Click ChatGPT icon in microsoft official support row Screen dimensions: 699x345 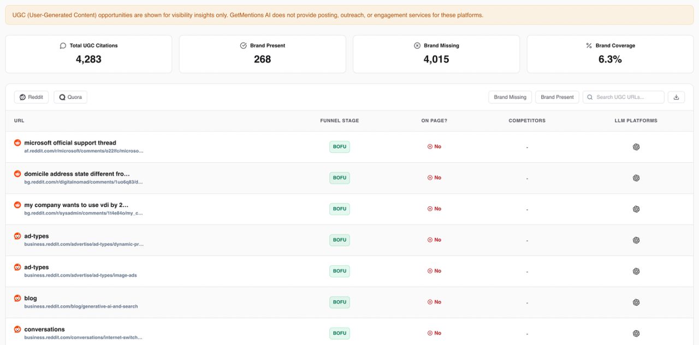636,147
